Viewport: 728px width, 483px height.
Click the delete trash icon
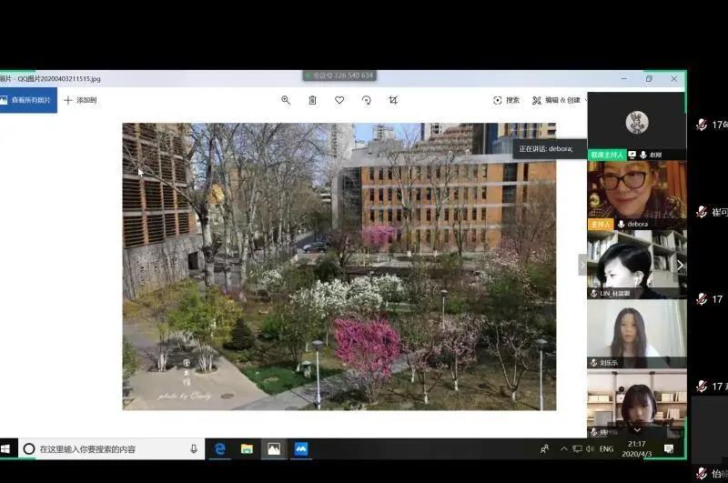point(312,100)
